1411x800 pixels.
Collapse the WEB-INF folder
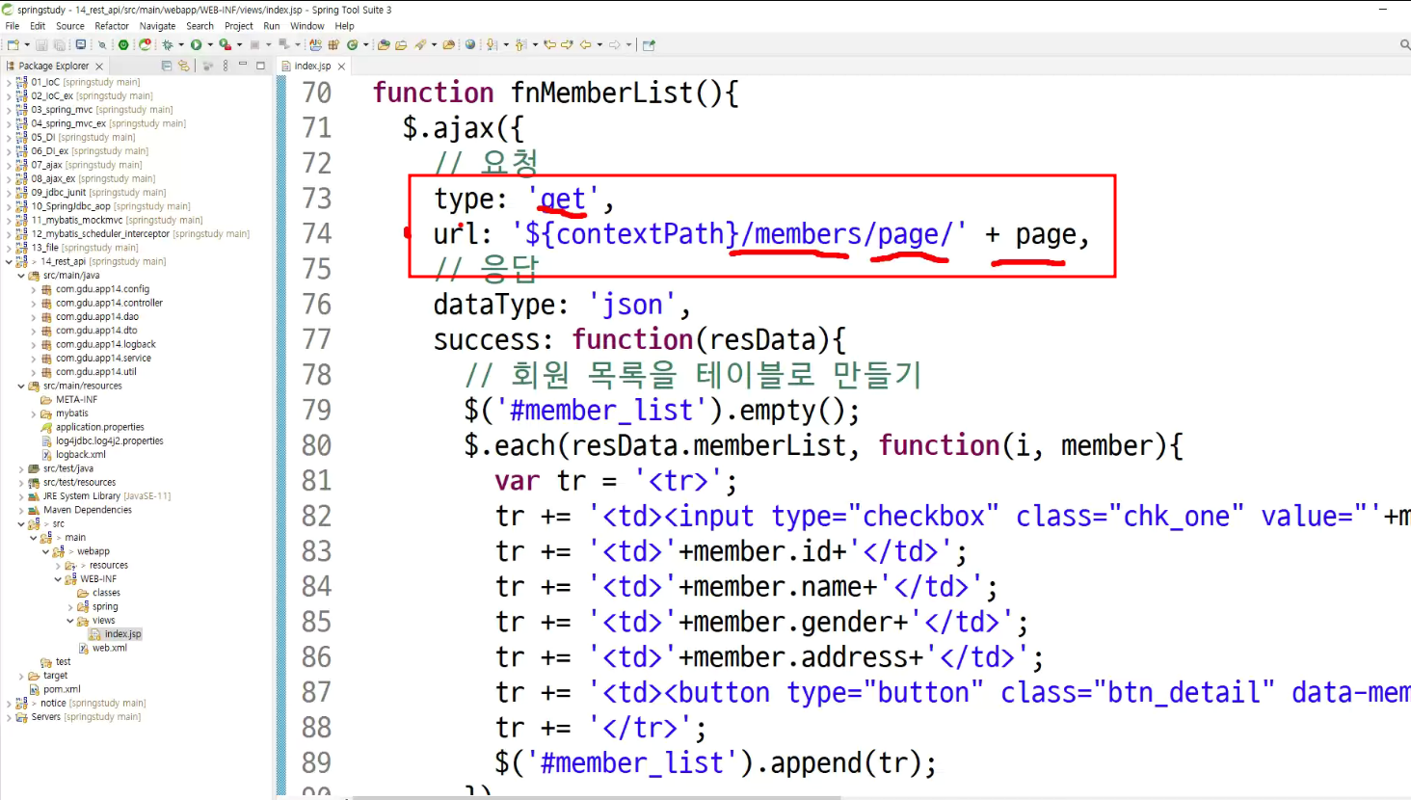click(58, 579)
